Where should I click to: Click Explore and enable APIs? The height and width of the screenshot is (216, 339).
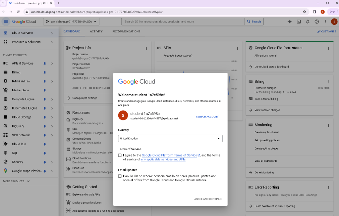click(86, 194)
